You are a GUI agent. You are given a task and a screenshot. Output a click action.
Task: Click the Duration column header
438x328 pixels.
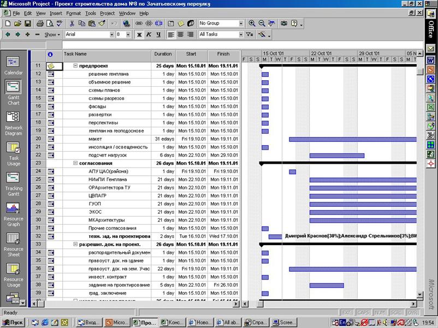pos(163,56)
